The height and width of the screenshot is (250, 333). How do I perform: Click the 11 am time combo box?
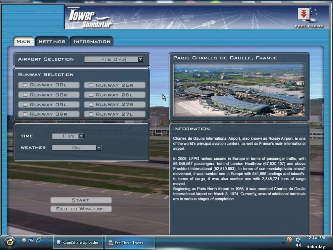point(68,136)
